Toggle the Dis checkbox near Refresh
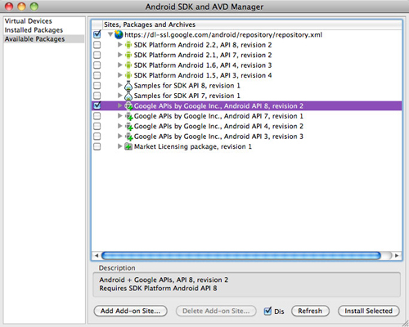The height and width of the screenshot is (327, 409). pos(267,311)
